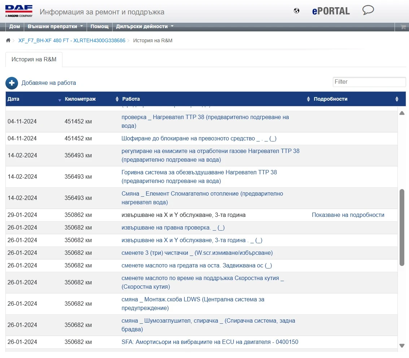Click Добавяне на работа link
This screenshot has width=409, height=358.
click(x=49, y=83)
